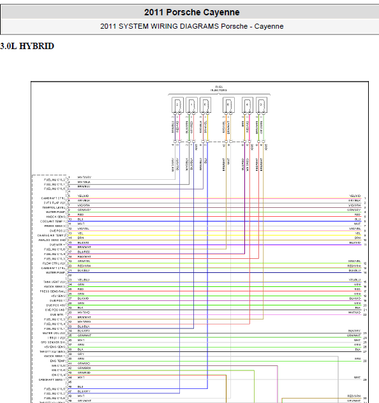Image resolution: width=379 pixels, height=403 pixels.
Task: Click the '3.0L HYBRID' heading
Action: 27,47
